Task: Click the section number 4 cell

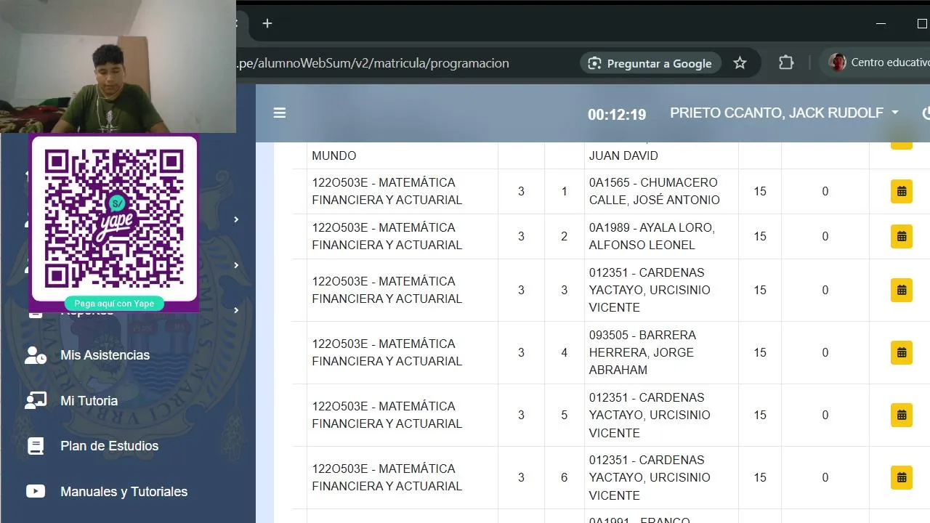Action: tap(564, 353)
